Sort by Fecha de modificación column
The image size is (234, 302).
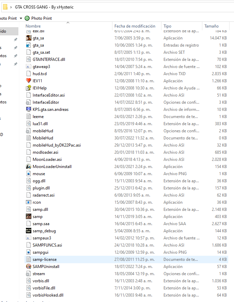135,26
